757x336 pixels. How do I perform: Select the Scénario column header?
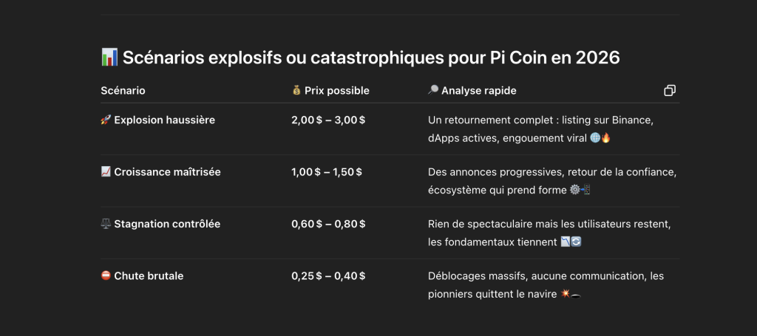pos(123,91)
